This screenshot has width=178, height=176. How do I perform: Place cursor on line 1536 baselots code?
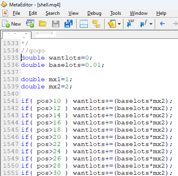63,65
